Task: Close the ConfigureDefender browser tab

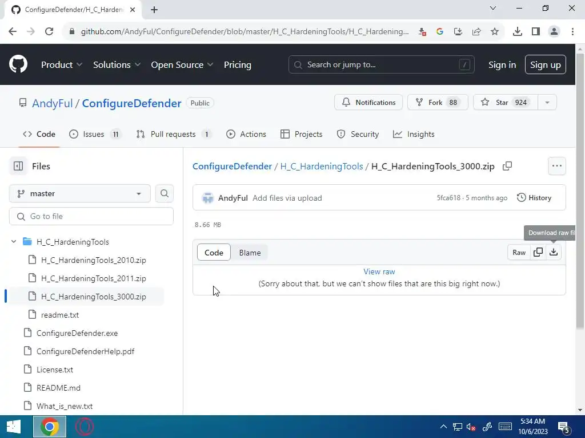Action: 133,10
